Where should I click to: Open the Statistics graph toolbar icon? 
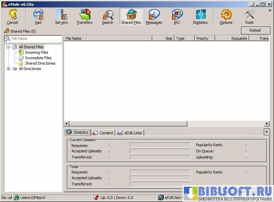click(x=200, y=17)
